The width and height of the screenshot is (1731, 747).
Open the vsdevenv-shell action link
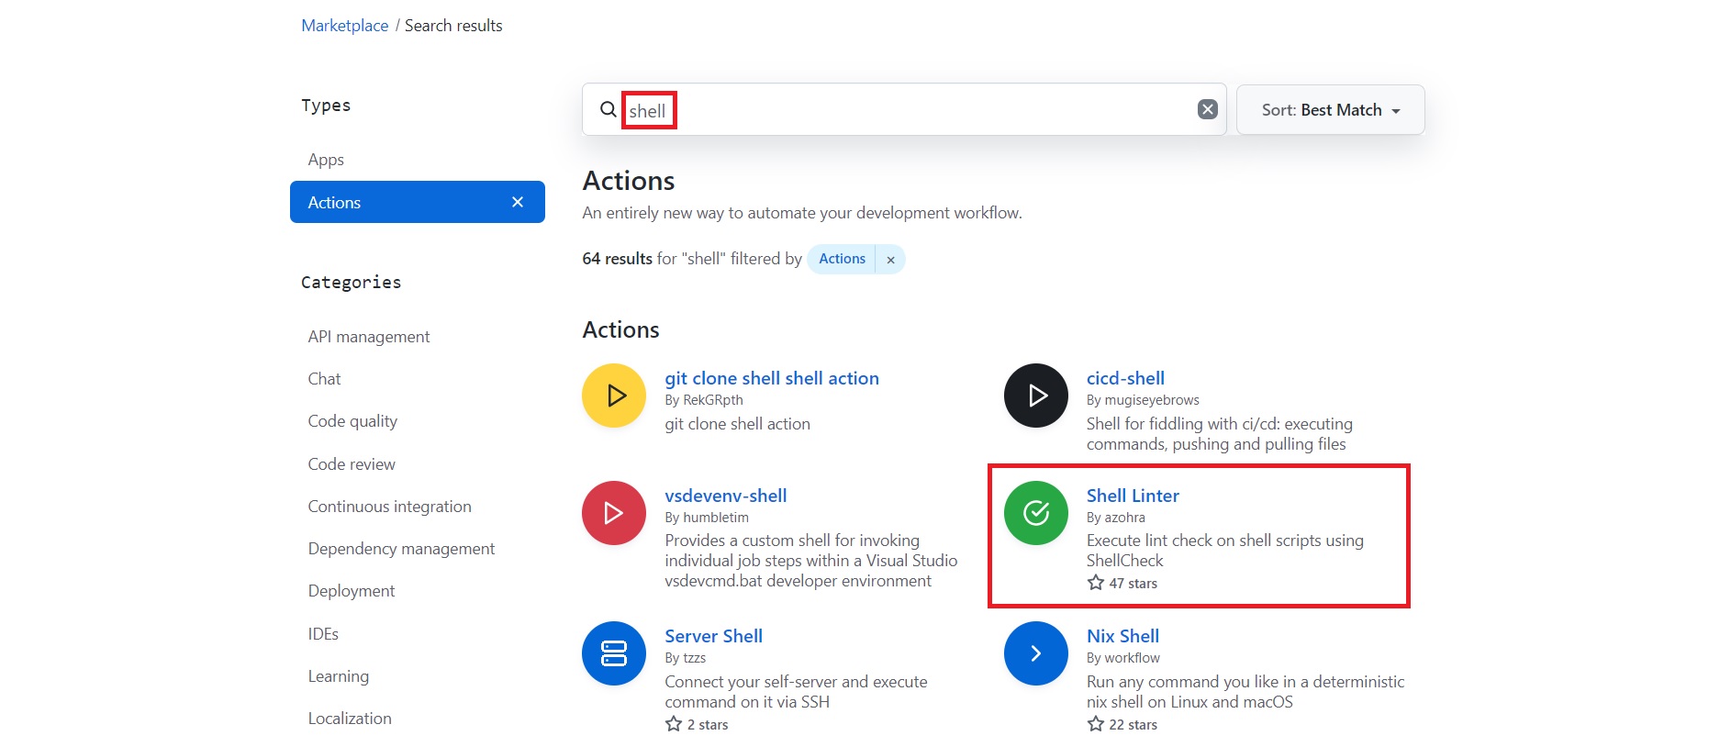pyautogui.click(x=726, y=496)
